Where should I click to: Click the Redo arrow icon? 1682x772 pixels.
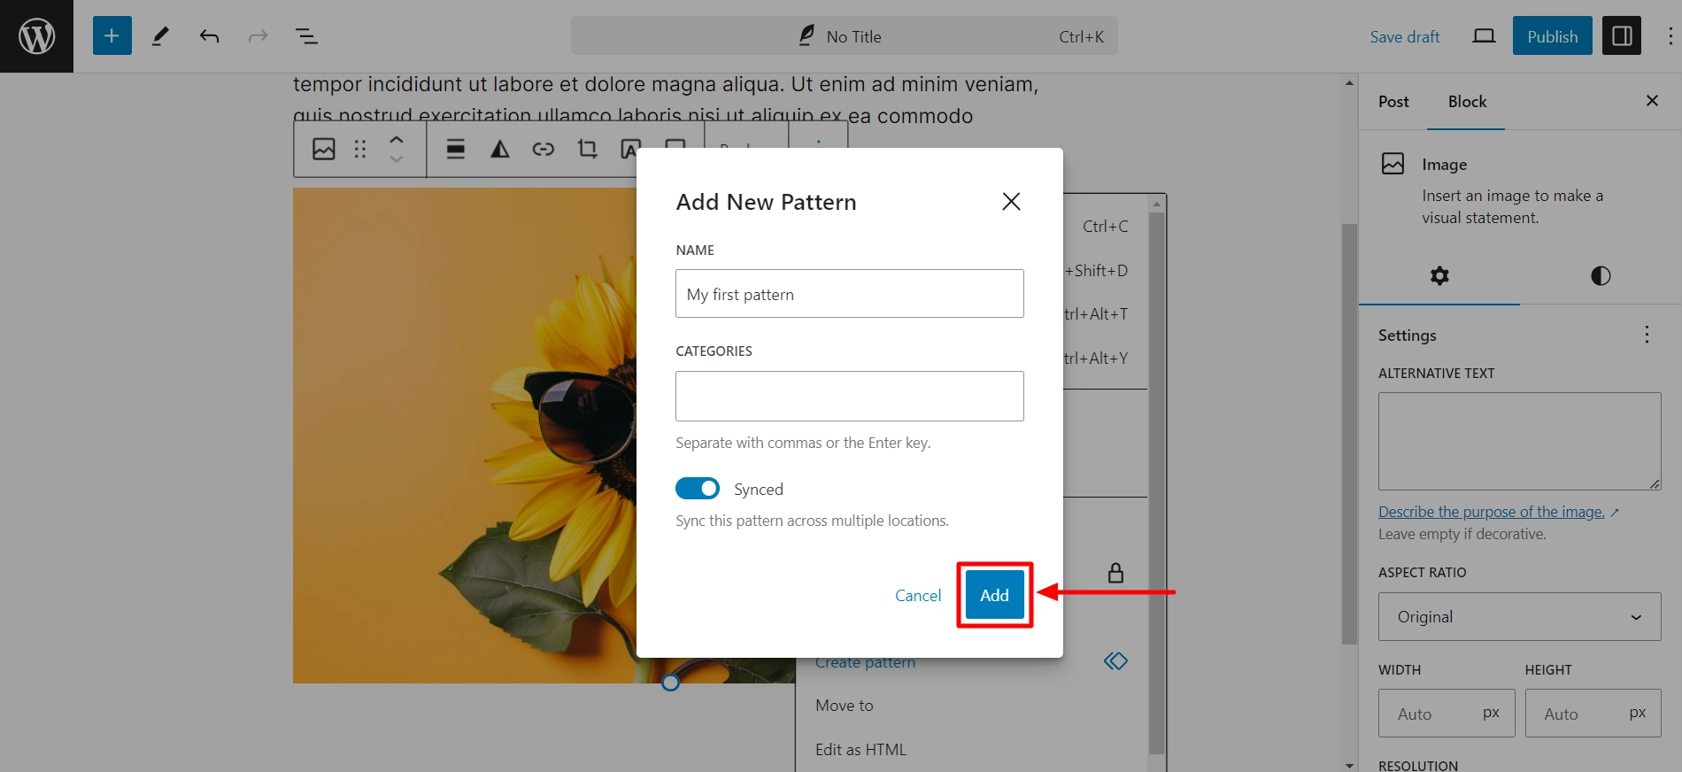(x=258, y=36)
